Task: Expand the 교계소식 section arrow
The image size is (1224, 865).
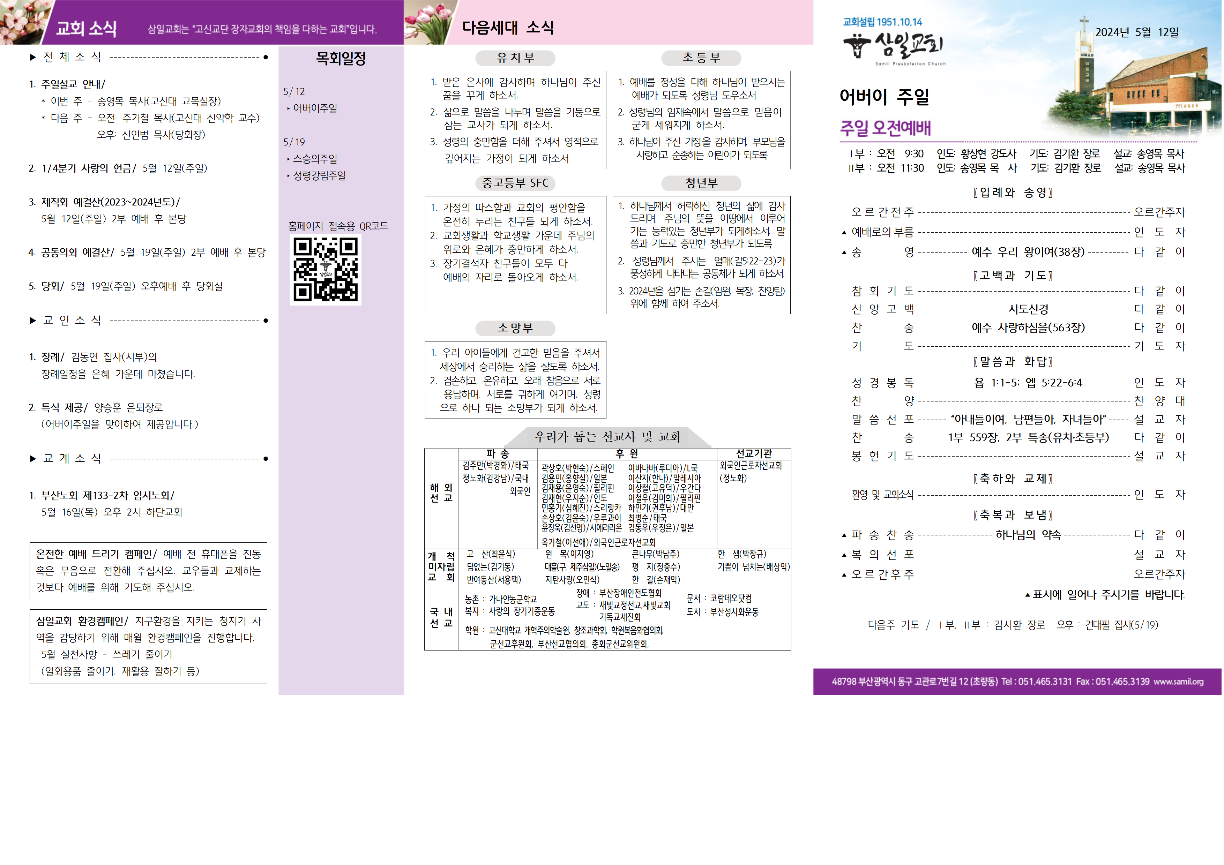Action: [33, 459]
